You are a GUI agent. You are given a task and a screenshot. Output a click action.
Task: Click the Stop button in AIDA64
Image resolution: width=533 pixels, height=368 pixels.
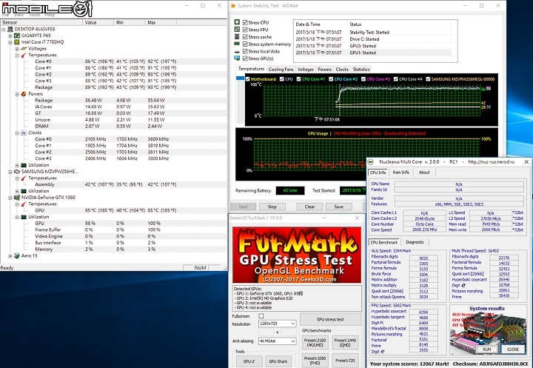272,207
